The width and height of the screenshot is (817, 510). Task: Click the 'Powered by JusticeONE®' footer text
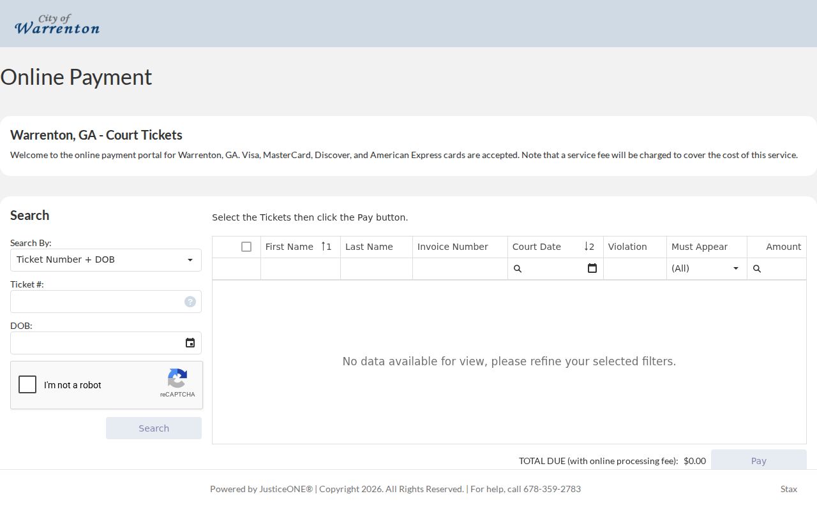(x=262, y=489)
